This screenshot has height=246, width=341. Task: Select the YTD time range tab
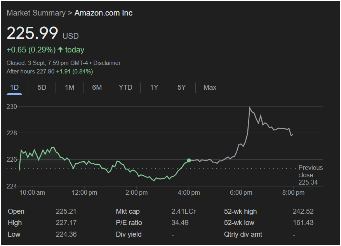[125, 87]
